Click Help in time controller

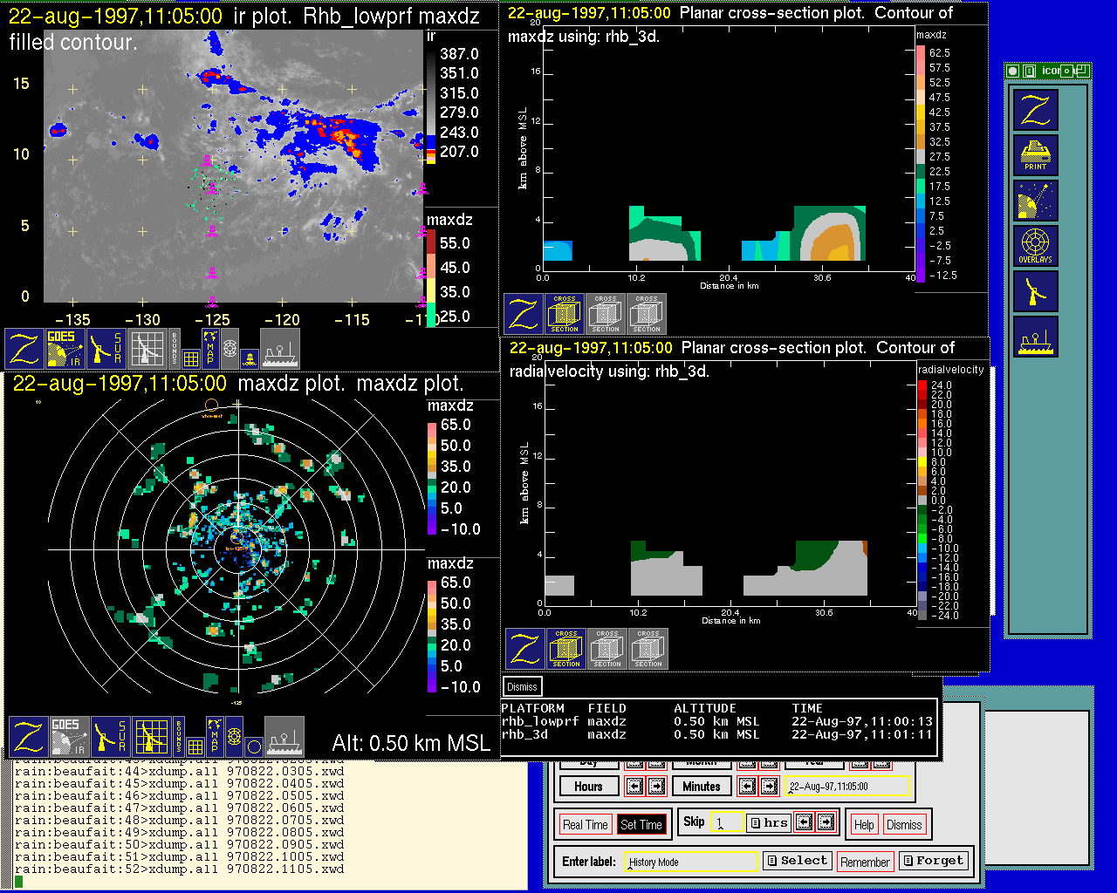864,824
